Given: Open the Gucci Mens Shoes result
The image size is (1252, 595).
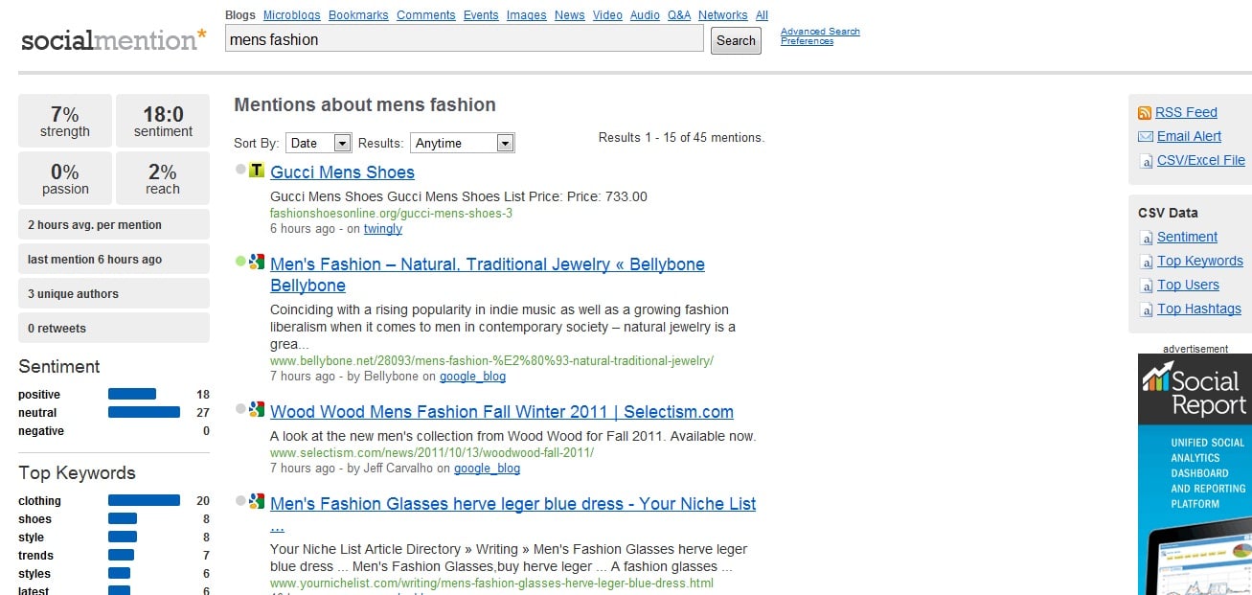Looking at the screenshot, I should click(342, 172).
